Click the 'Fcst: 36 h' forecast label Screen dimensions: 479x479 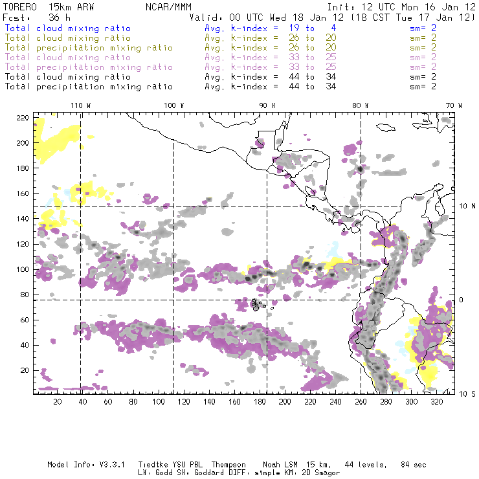point(36,17)
